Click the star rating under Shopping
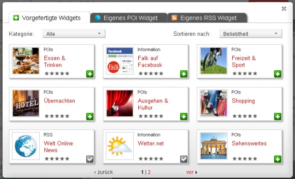Screen dimensions: 295x179 pos(245,116)
